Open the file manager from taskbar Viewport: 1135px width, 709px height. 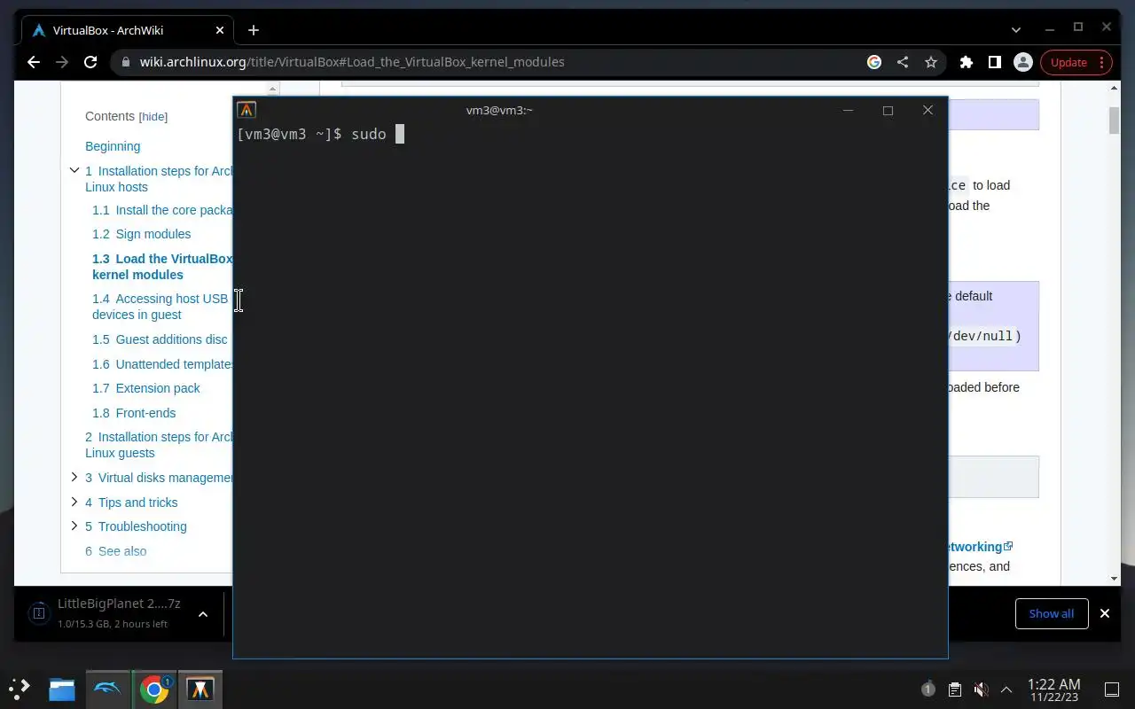pyautogui.click(x=62, y=689)
